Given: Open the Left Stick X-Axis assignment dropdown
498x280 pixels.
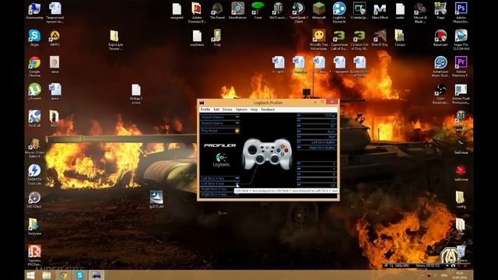Looking at the screenshot, I should (237, 178).
